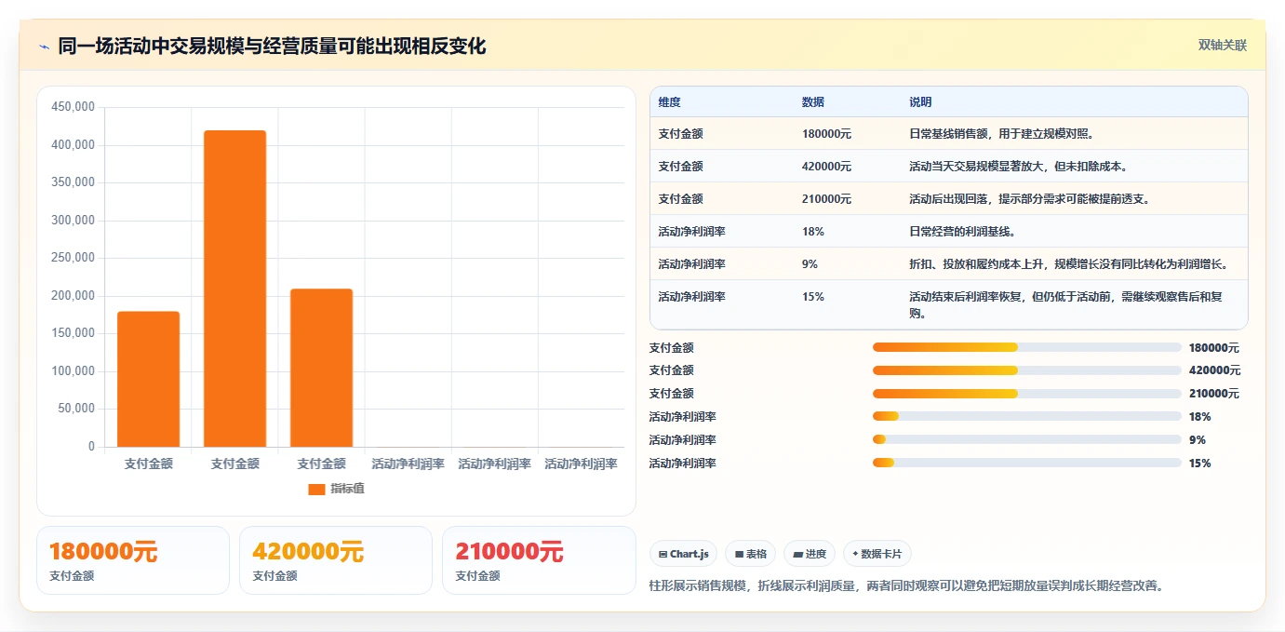The width and height of the screenshot is (1285, 632).
Task: Click the 维度 table column header
Action: coord(669,102)
